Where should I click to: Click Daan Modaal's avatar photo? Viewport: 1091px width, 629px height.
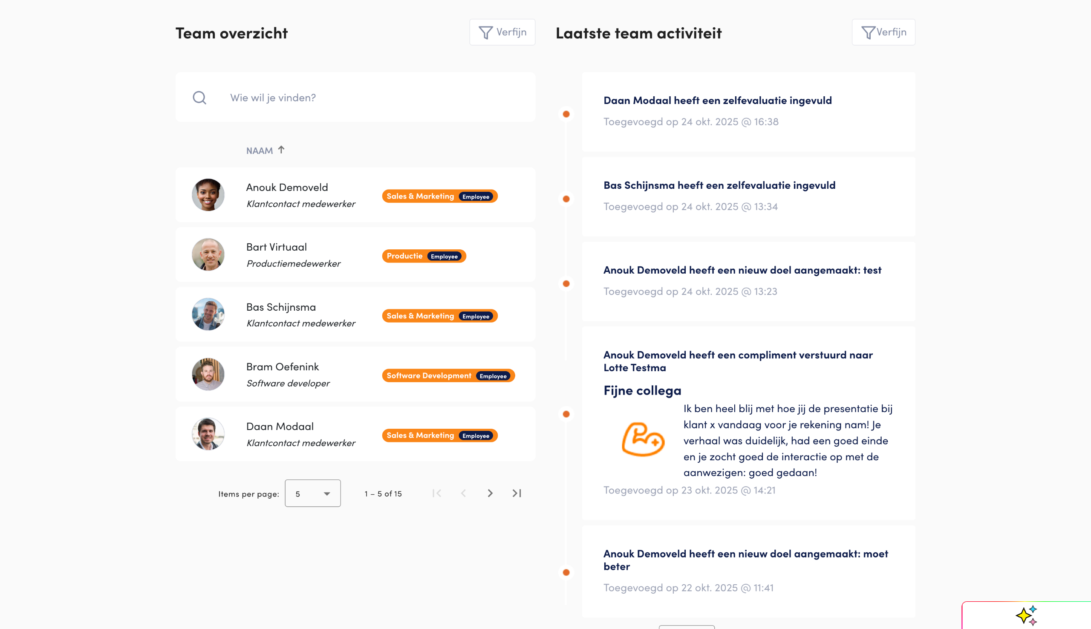[208, 434]
